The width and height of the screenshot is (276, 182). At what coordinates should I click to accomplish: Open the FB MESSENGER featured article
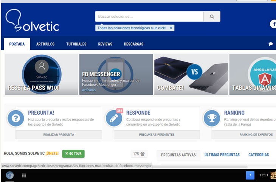[116, 74]
